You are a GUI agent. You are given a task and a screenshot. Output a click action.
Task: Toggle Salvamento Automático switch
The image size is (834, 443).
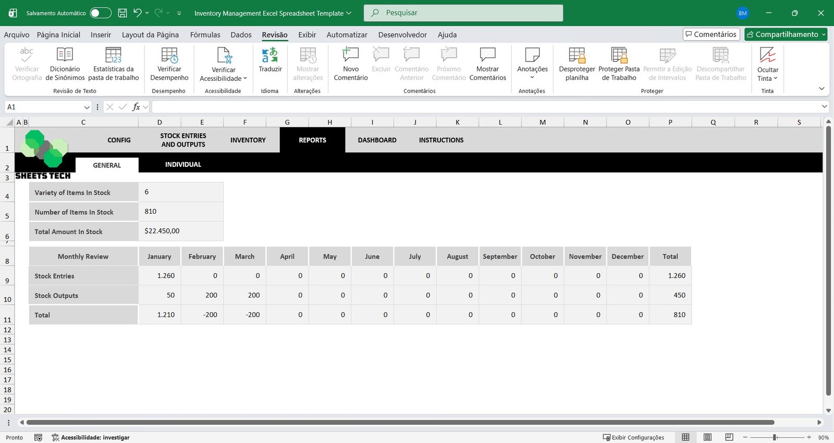pyautogui.click(x=101, y=13)
